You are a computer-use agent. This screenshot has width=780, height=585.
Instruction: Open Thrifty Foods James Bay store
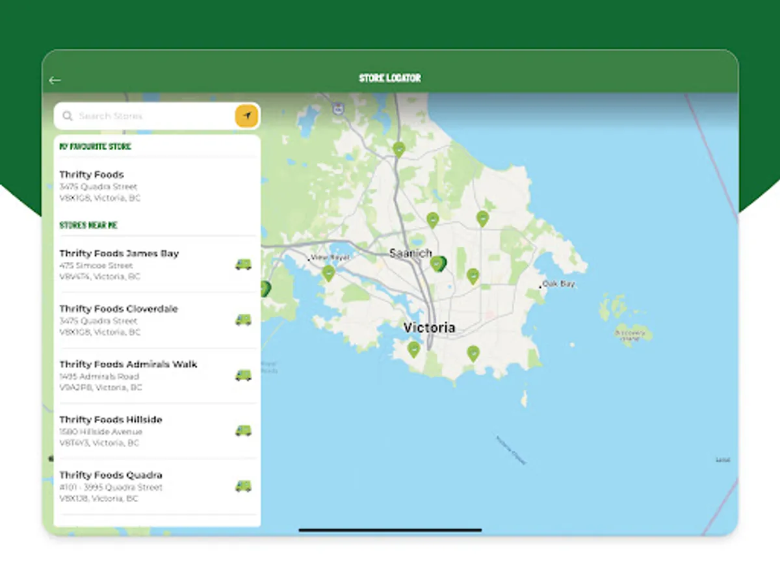click(157, 264)
